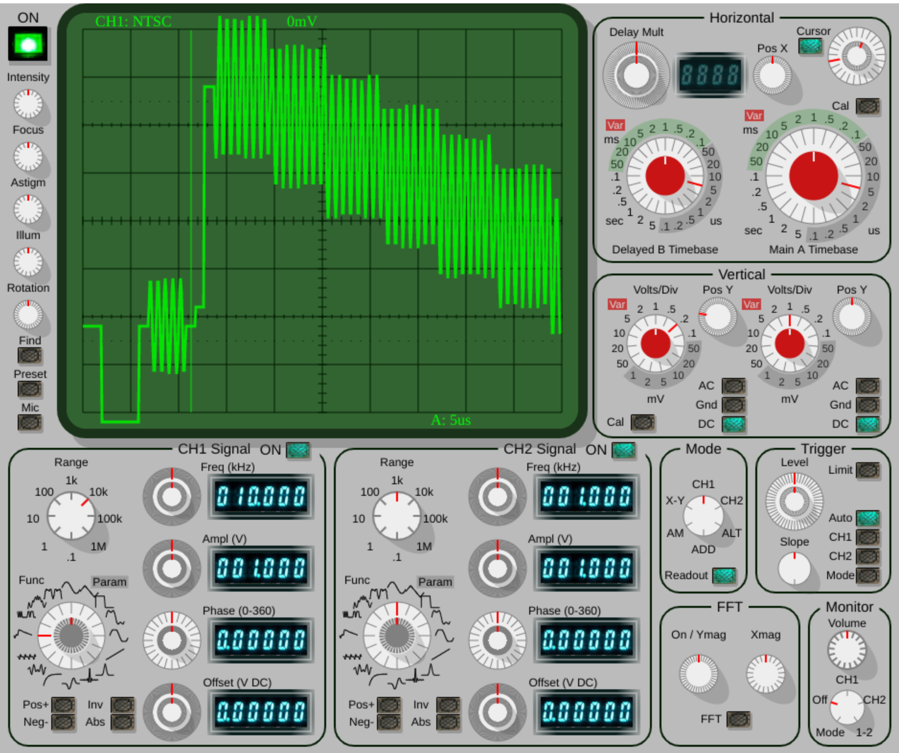The width and height of the screenshot is (899, 753).
Task: Click the CH2 Ampl (V) knob
Action: (497, 569)
